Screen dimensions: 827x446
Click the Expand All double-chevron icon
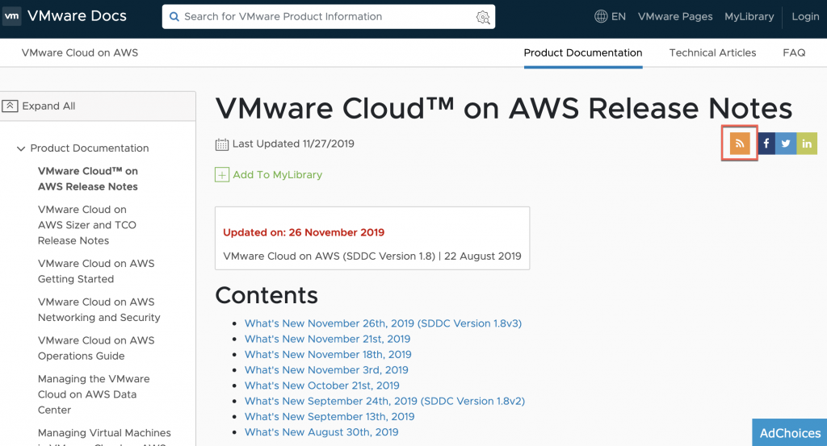(10, 106)
